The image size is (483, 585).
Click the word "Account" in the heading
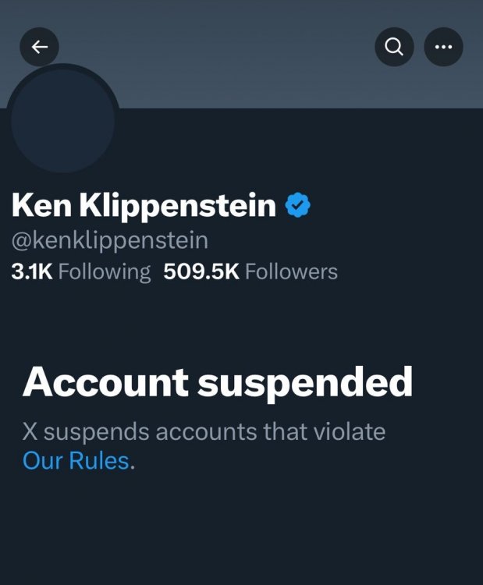tap(106, 382)
